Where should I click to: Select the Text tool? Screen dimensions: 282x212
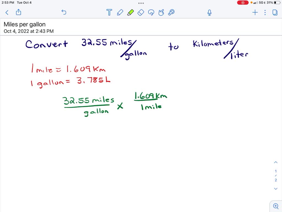pos(109,12)
